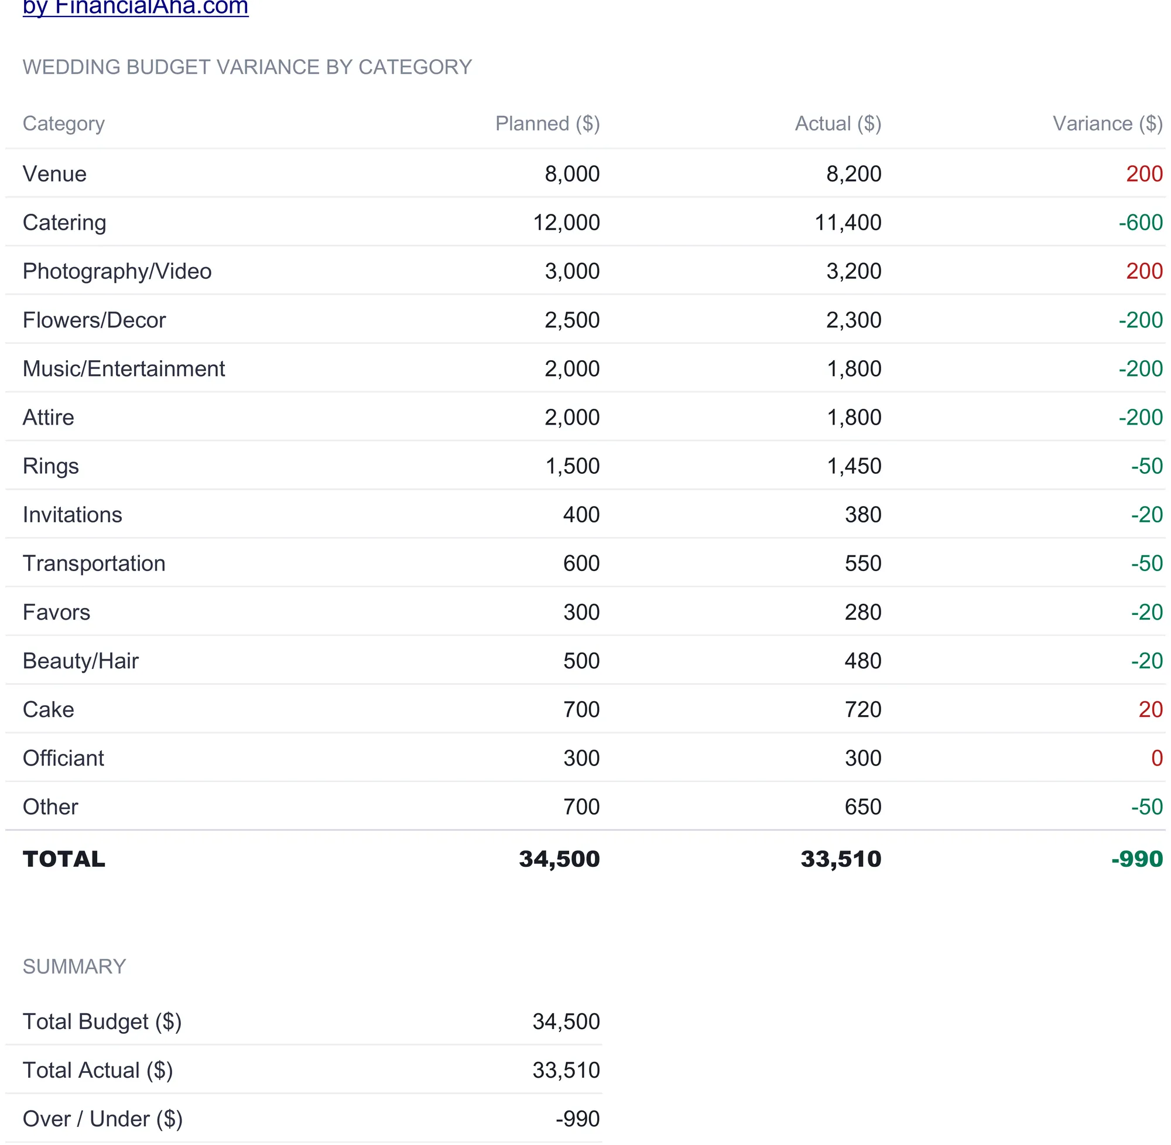Select Invitations planned value 400
Image resolution: width=1171 pixels, height=1145 pixels.
(581, 515)
